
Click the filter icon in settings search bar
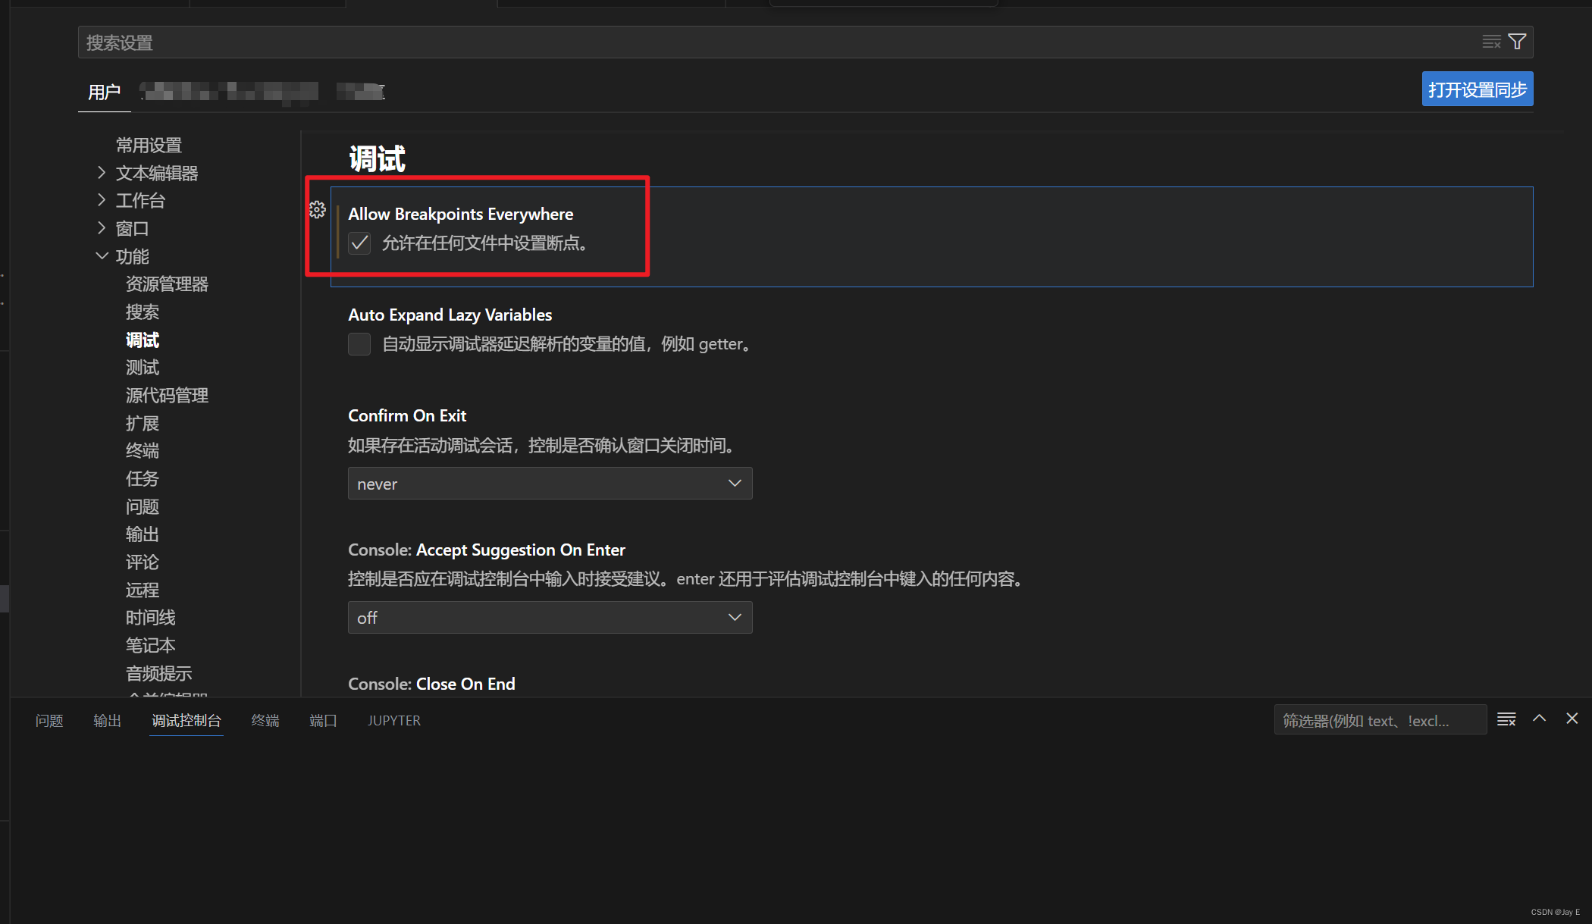click(1517, 42)
